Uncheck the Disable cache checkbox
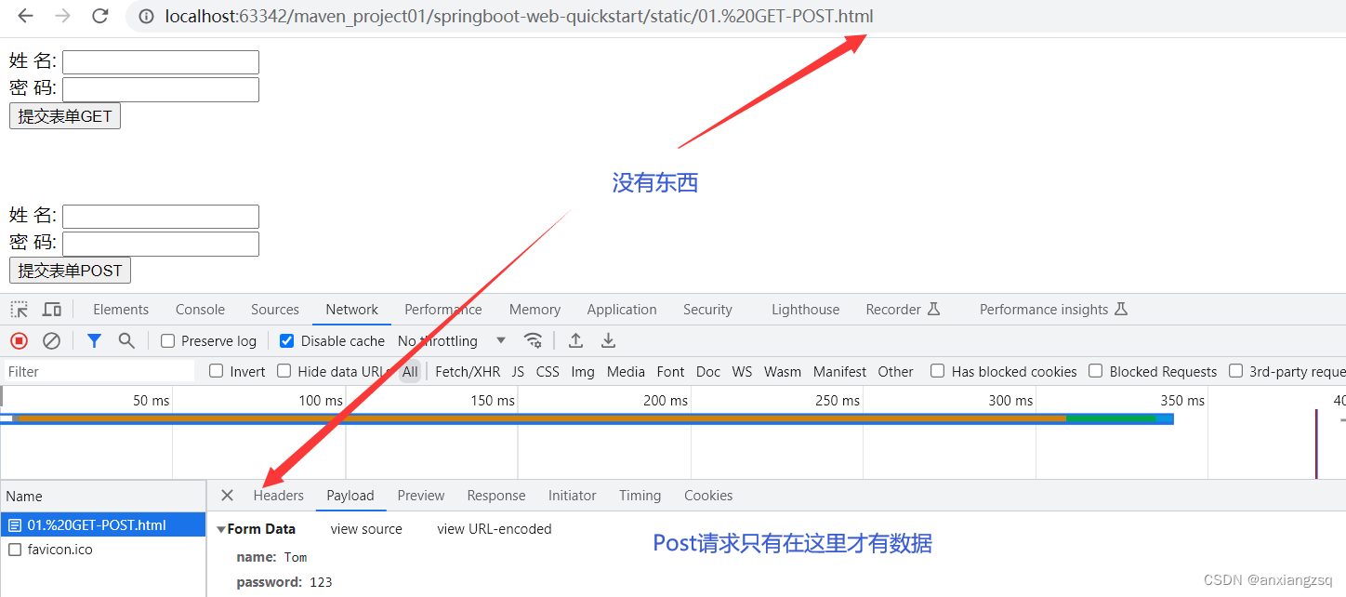 pyautogui.click(x=287, y=340)
